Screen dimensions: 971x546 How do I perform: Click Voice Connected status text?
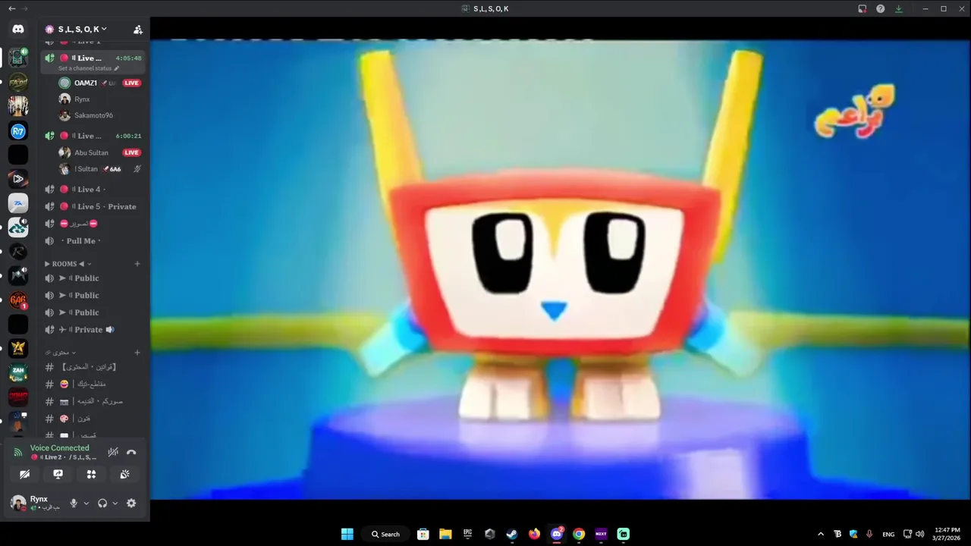[x=59, y=448]
